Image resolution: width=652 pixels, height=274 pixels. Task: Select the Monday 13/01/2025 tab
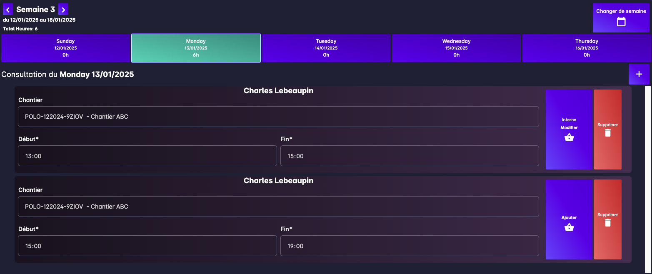(196, 48)
